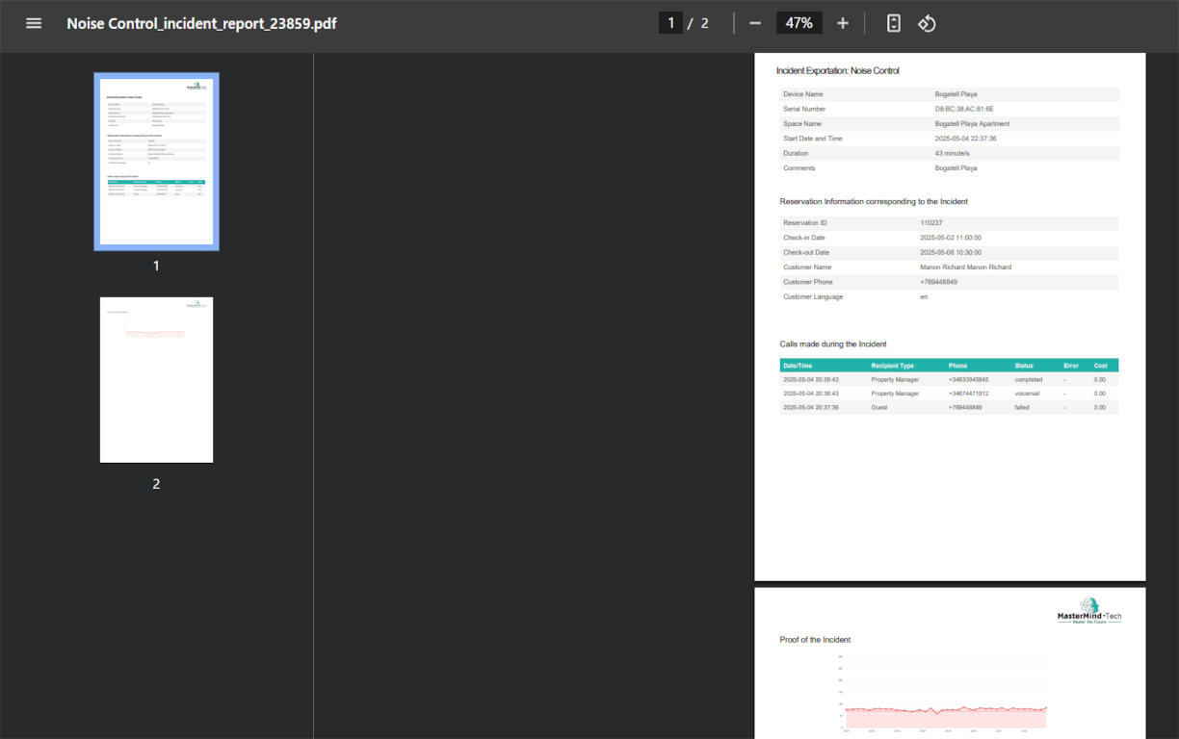1179x739 pixels.
Task: Click the Space Name label
Action: pyautogui.click(x=802, y=123)
